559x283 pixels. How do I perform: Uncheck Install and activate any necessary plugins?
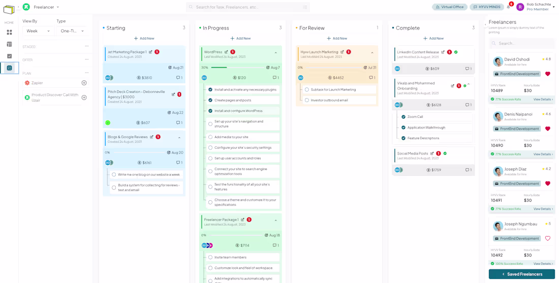(x=210, y=89)
